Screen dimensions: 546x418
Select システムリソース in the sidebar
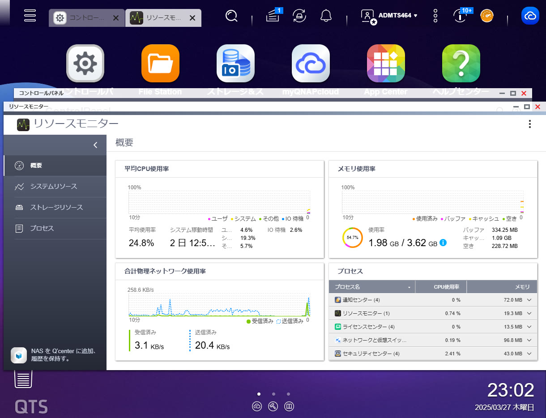55,187
